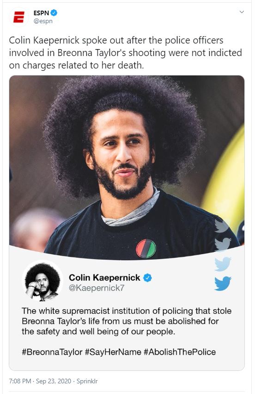Screen dimensions: 255x394
Task: Click the ESPN account name
Action: [x=42, y=13]
